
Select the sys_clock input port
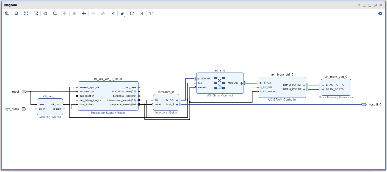point(24,109)
